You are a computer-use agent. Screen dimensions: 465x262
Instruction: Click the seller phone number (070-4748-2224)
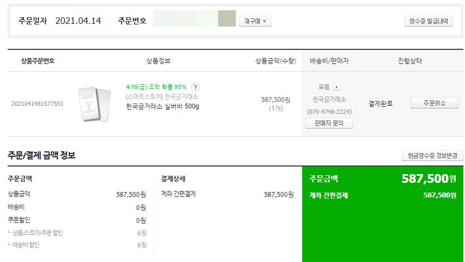click(329, 112)
